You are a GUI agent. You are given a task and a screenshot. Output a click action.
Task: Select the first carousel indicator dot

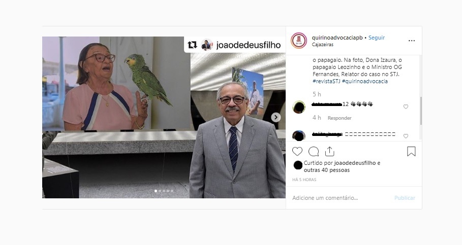click(156, 191)
